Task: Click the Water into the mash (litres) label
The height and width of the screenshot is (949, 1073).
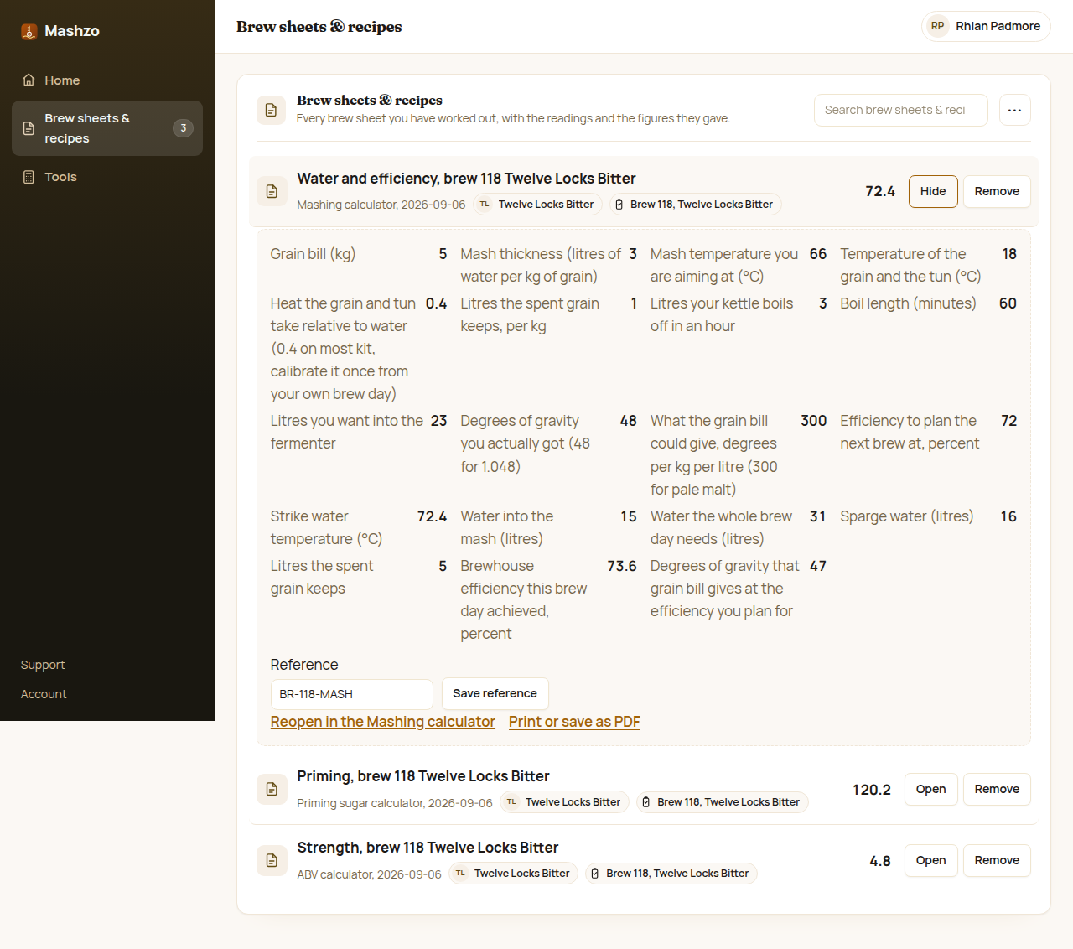Action: pyautogui.click(x=506, y=528)
